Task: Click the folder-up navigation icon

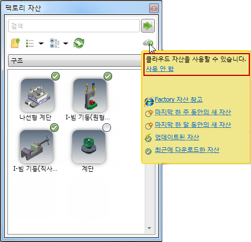Action: 15,43
